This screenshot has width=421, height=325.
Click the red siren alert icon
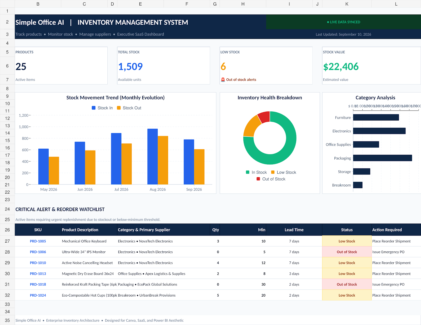click(x=223, y=79)
